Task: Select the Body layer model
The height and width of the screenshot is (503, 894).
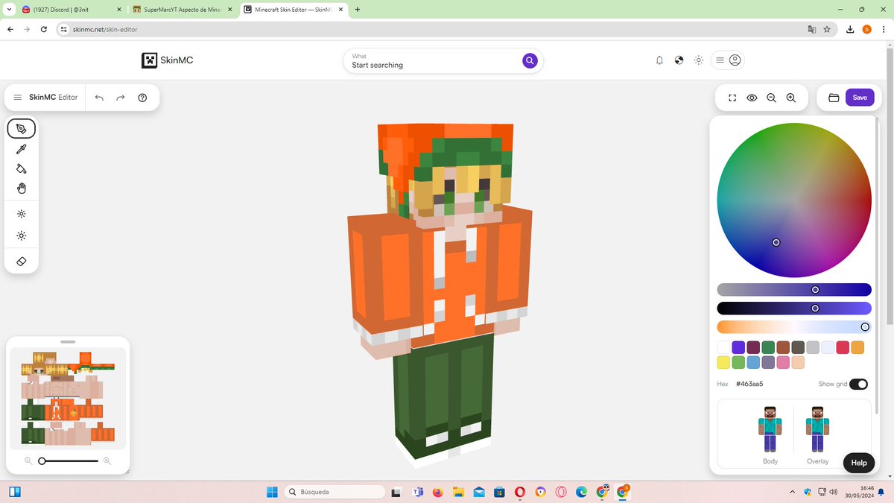Action: (770, 435)
